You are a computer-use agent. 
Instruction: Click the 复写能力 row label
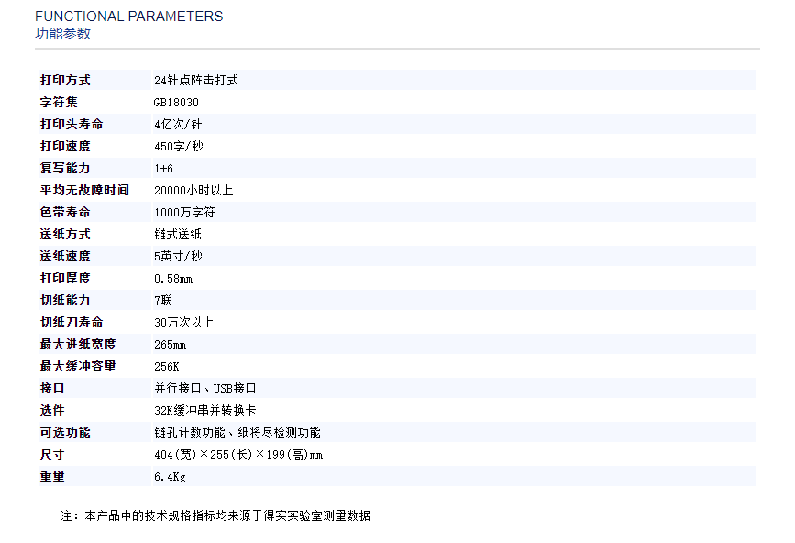pos(65,169)
